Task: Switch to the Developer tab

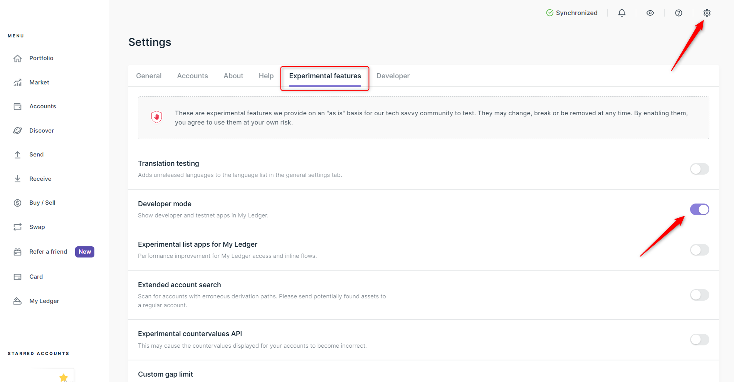Action: click(393, 76)
